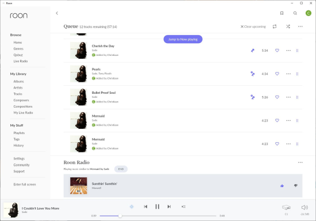Open History under My Stuff
This screenshot has width=316, height=221.
pyautogui.click(x=18, y=145)
